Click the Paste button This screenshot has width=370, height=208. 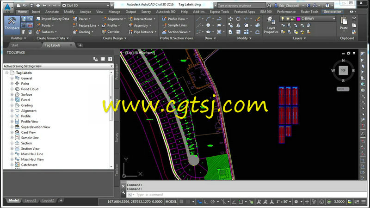(x=344, y=24)
